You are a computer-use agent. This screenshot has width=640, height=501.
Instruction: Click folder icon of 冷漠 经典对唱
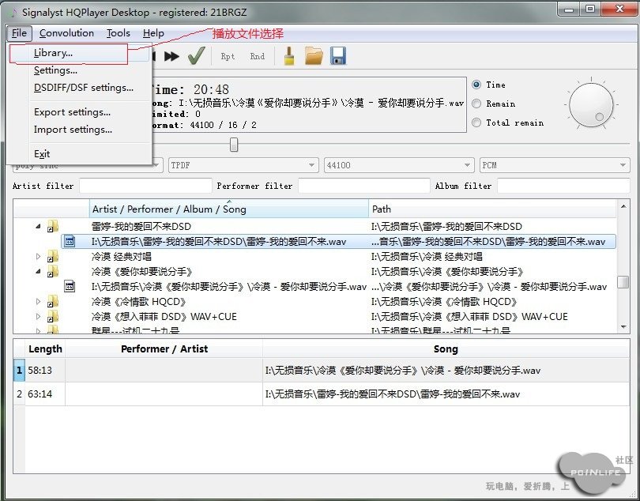tap(53, 256)
